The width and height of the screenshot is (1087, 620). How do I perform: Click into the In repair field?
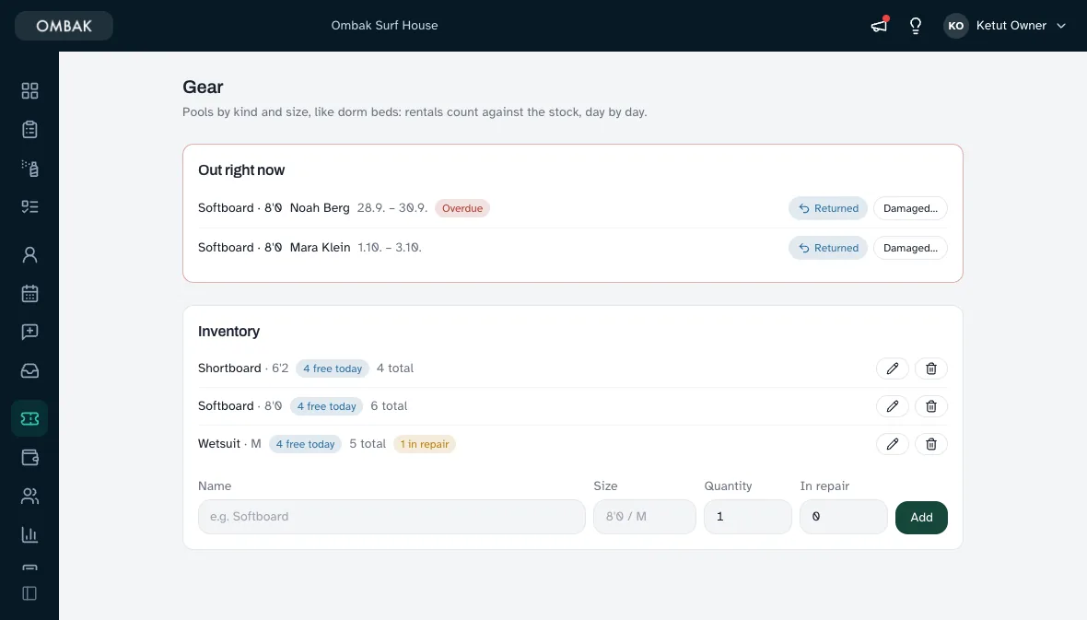pyautogui.click(x=844, y=517)
